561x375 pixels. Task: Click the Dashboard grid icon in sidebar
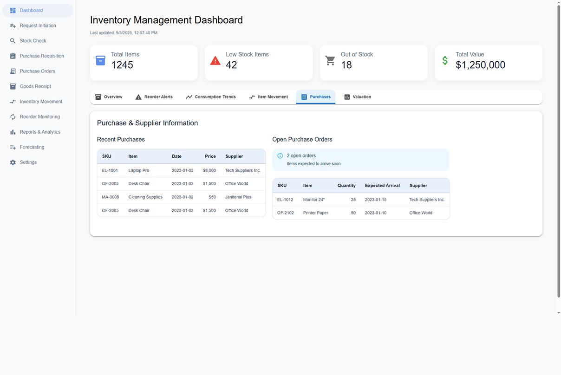pos(13,10)
